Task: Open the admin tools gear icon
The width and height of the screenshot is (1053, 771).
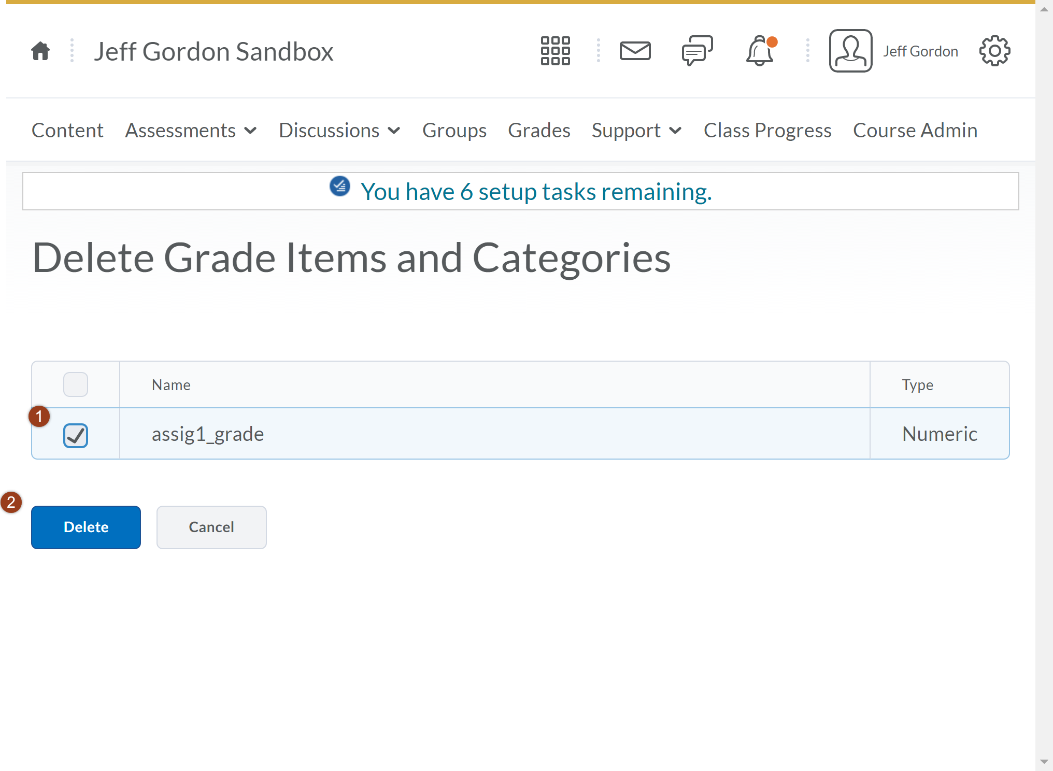Action: coord(994,51)
